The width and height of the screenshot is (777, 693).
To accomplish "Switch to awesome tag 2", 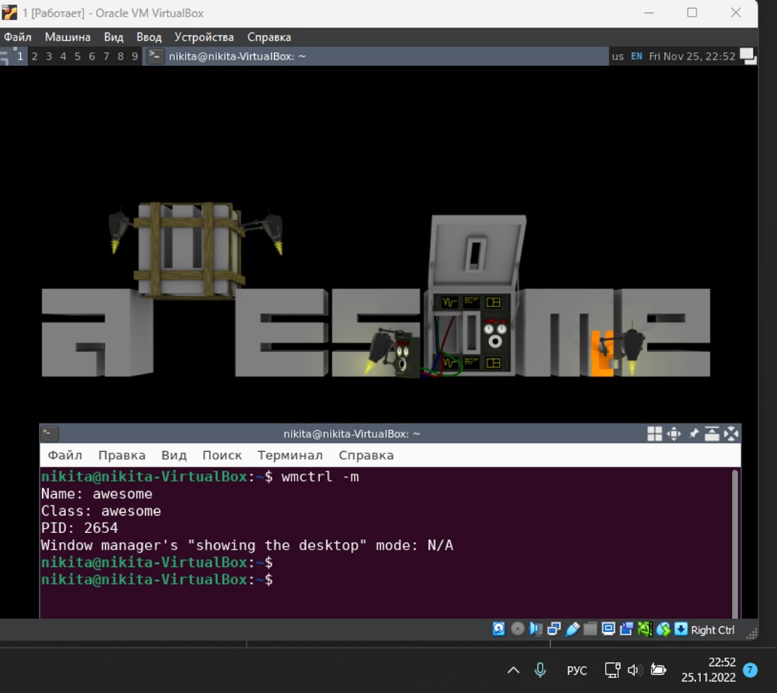I will click(35, 56).
